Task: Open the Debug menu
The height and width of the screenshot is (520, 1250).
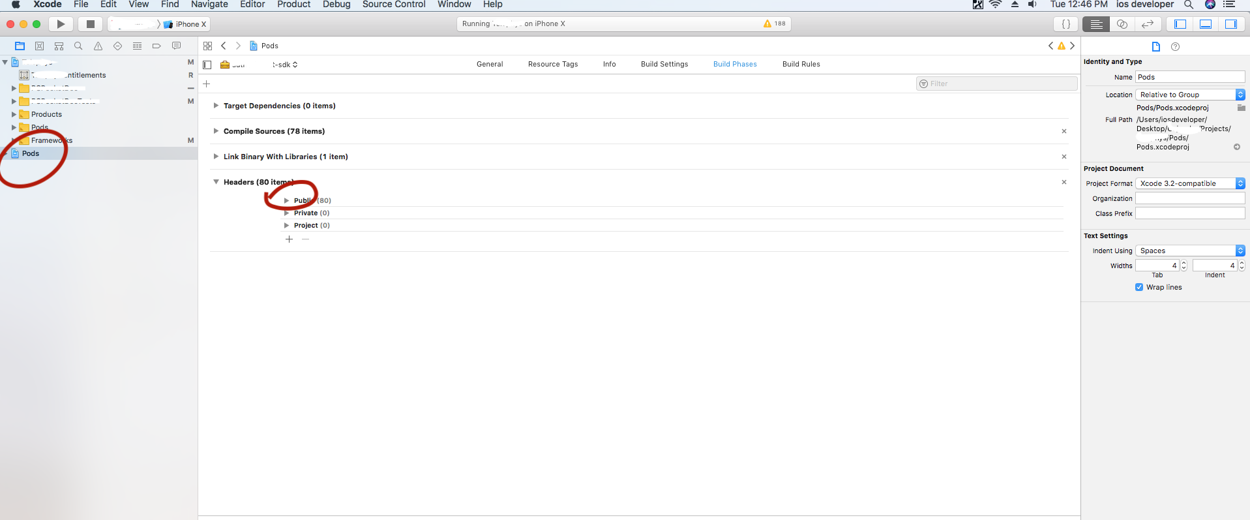Action: click(x=336, y=5)
